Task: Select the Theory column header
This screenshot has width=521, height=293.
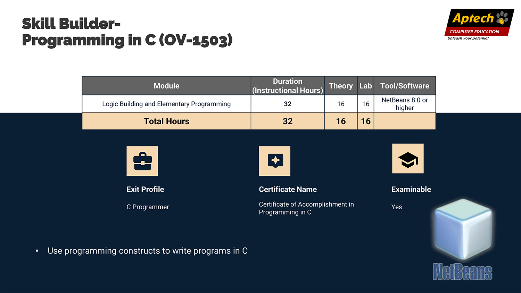Action: [x=341, y=86]
